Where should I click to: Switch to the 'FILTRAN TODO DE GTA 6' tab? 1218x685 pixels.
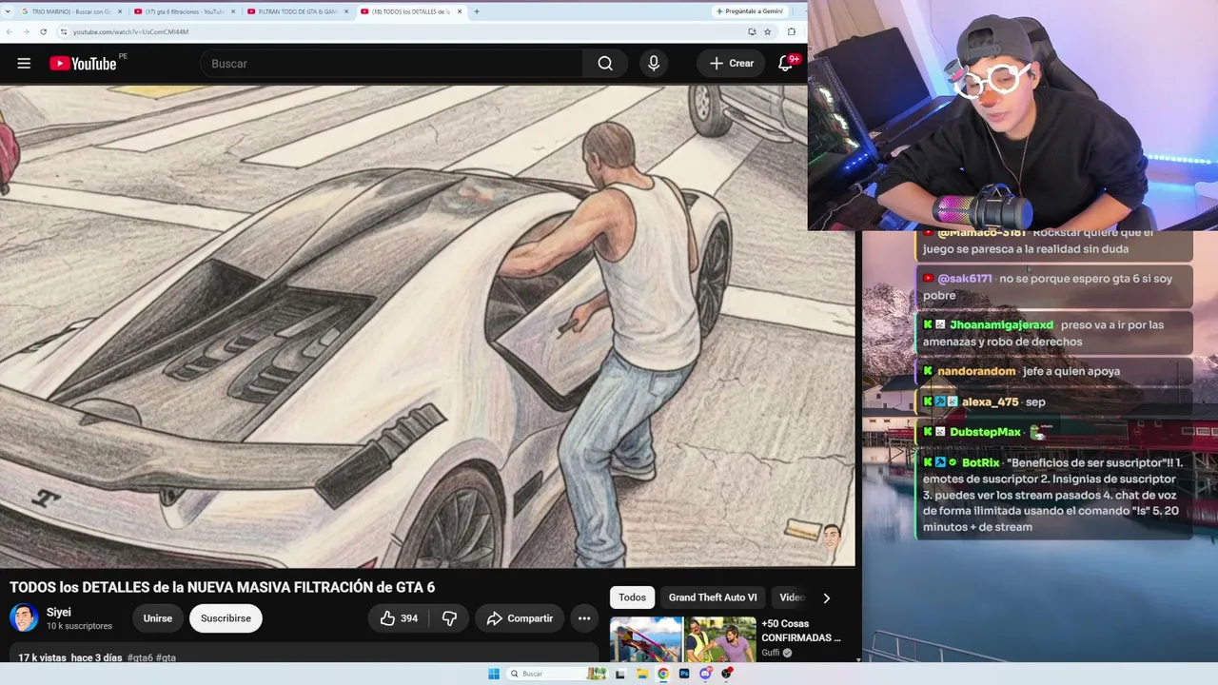pyautogui.click(x=297, y=11)
